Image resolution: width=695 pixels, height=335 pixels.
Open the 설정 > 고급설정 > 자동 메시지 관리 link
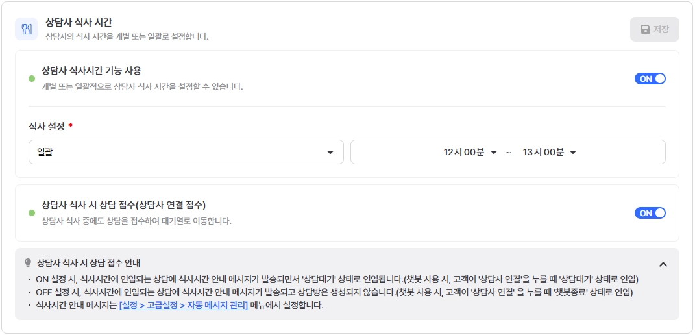click(184, 305)
